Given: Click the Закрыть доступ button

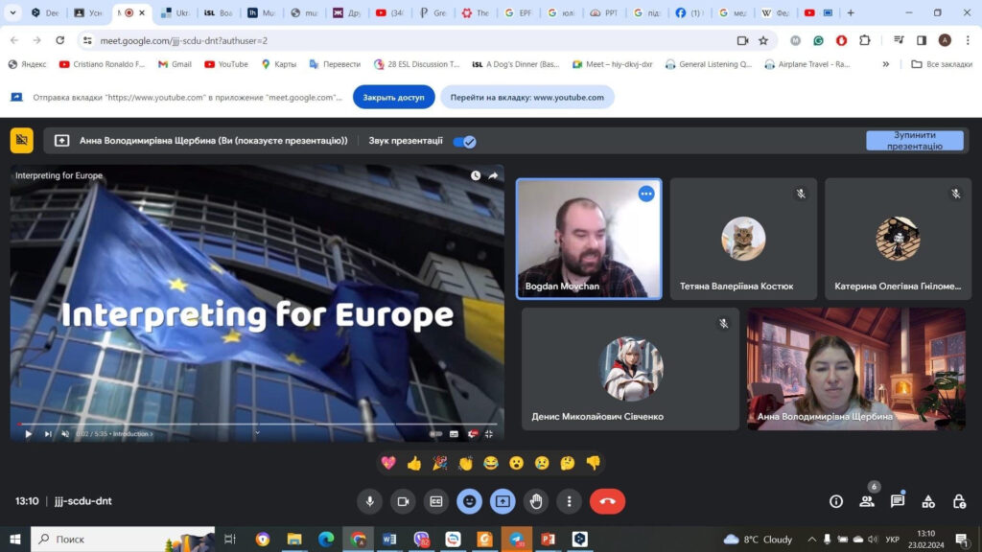Looking at the screenshot, I should (393, 98).
